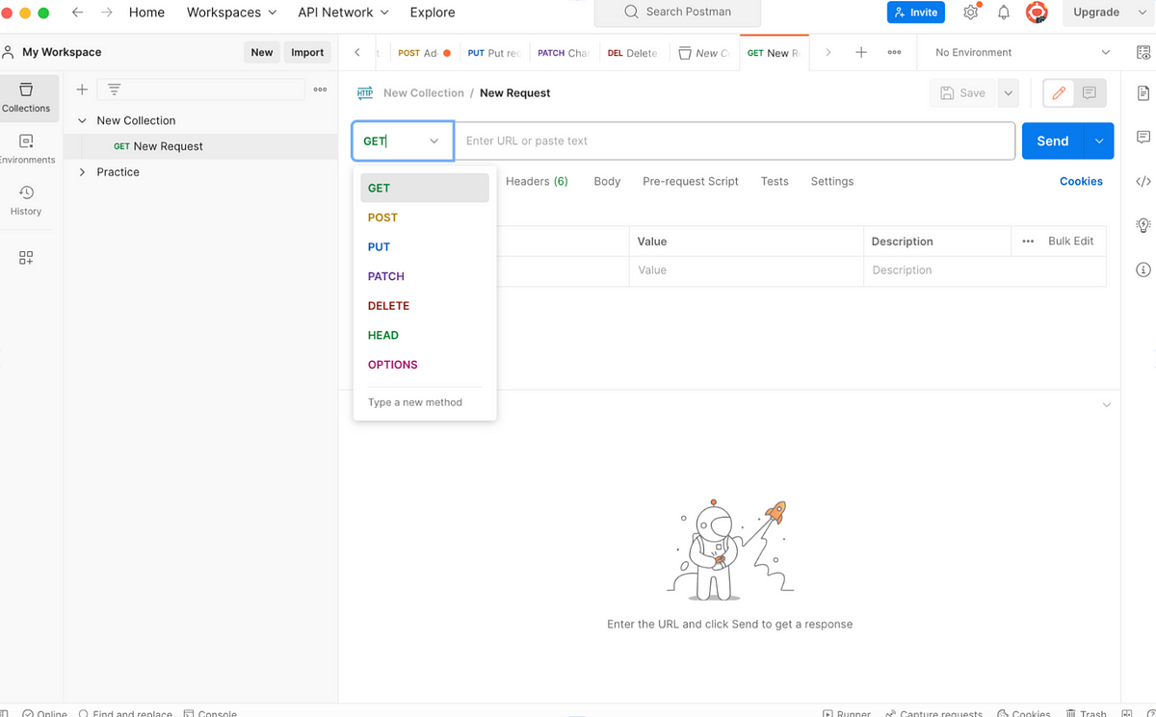Switch to Pre-request Script tab
The height and width of the screenshot is (717, 1156).
(x=691, y=181)
